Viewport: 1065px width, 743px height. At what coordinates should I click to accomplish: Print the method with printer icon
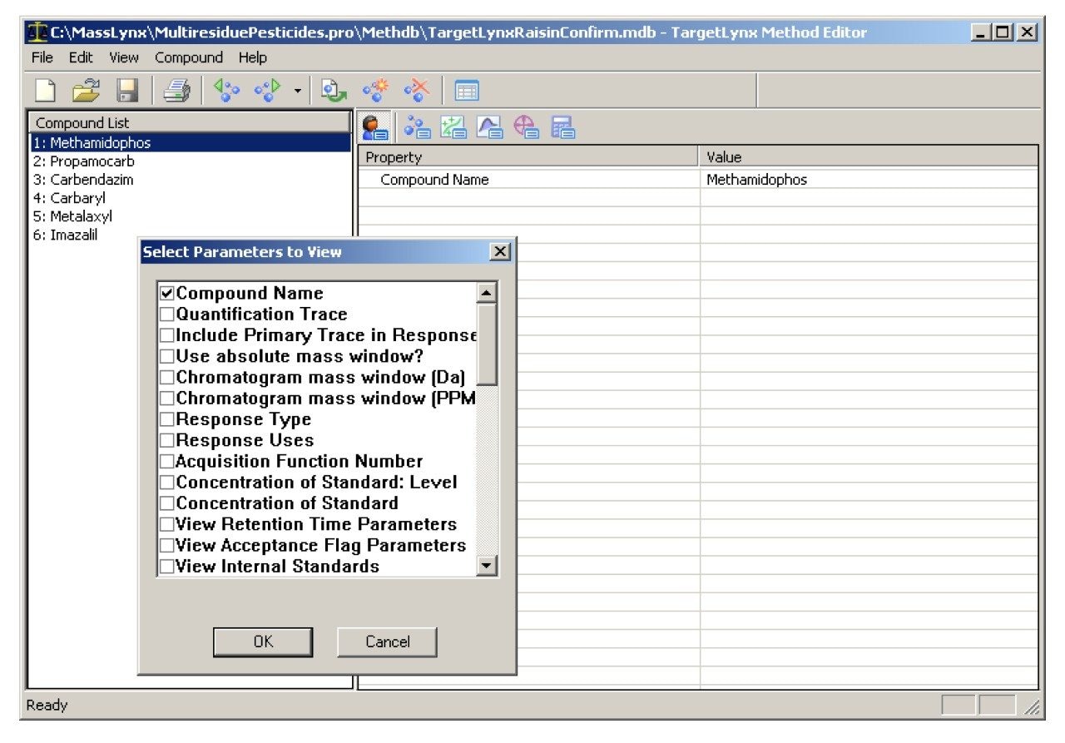coord(176,91)
